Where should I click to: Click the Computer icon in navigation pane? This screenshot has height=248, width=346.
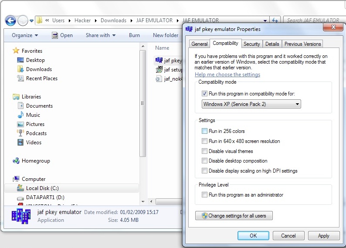(16, 179)
